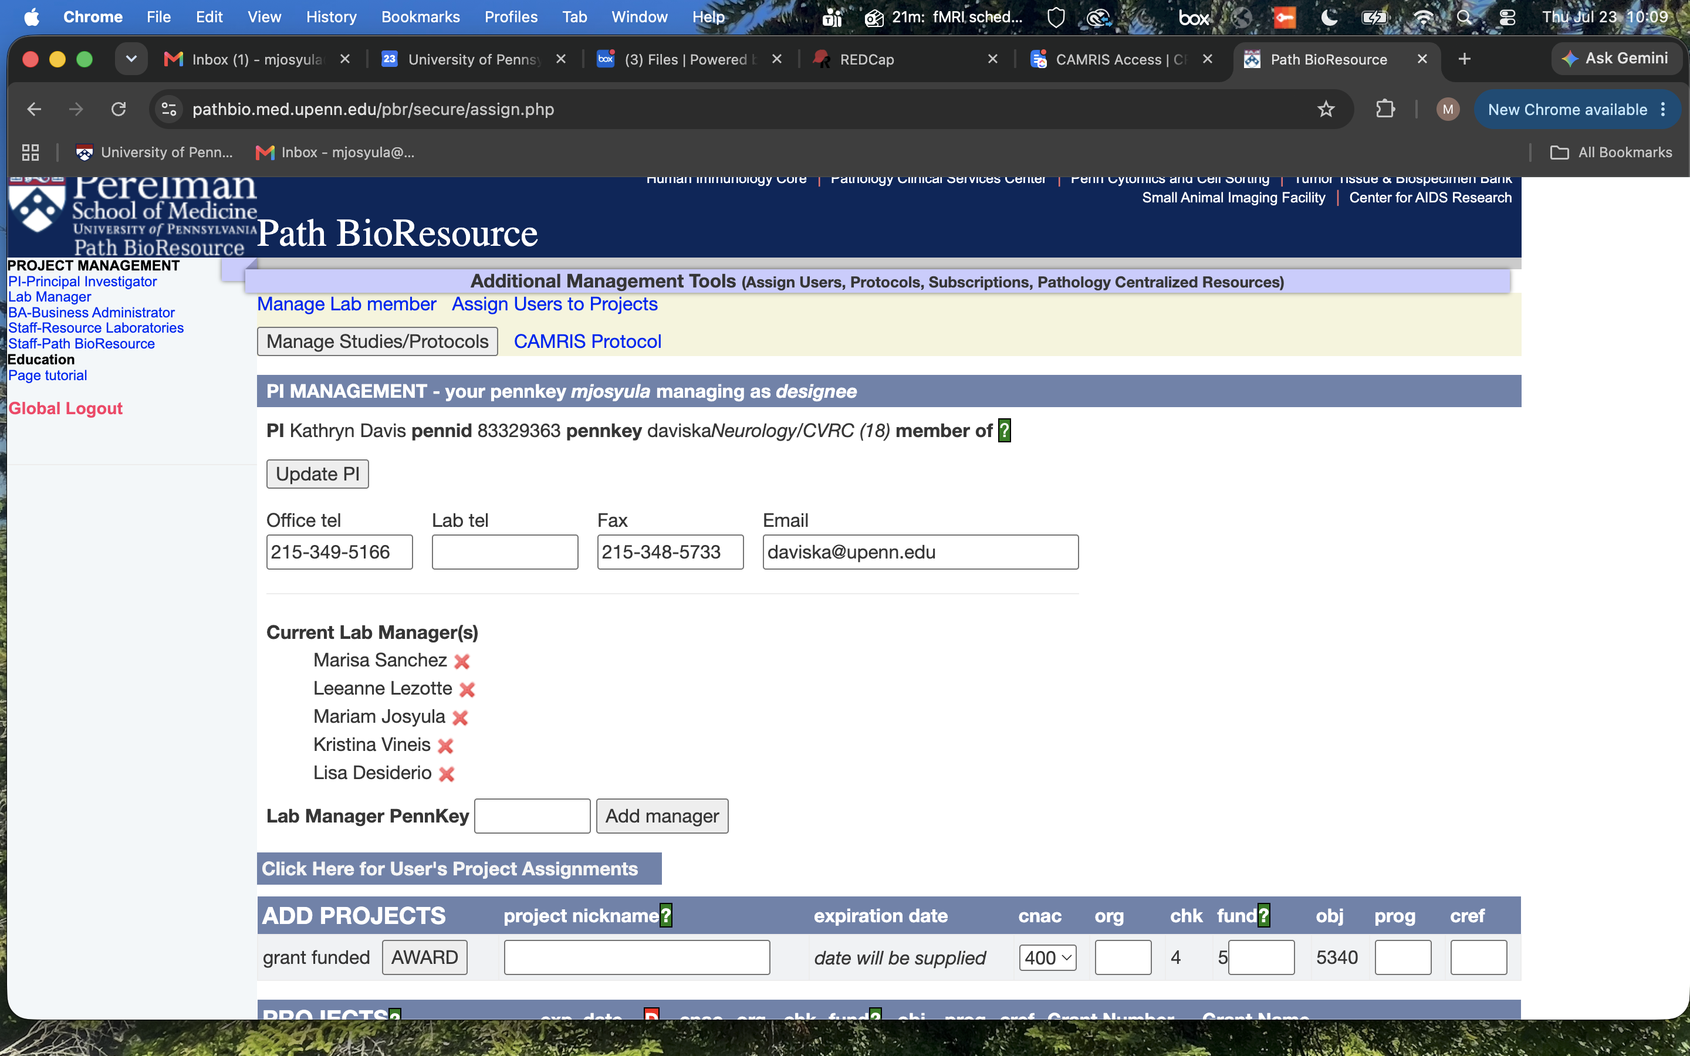Open Assign Users to Projects link
1690x1056 pixels.
click(x=555, y=304)
